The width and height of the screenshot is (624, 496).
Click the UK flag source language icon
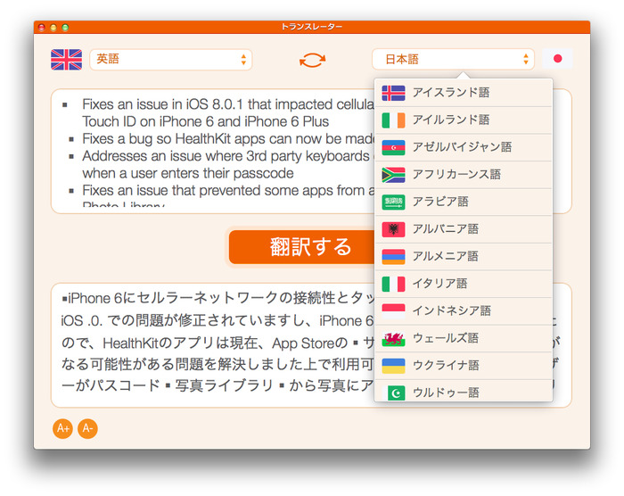click(67, 60)
